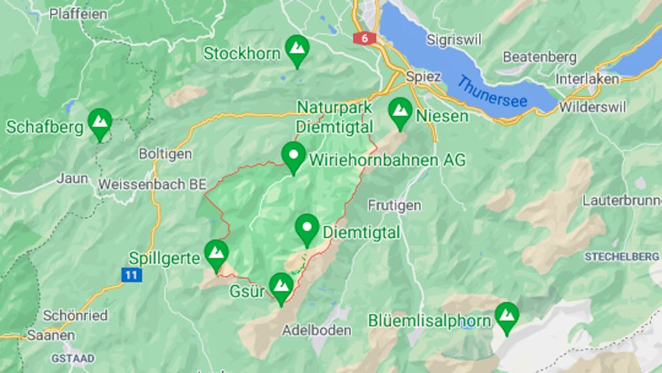Select the Beatenberg town label

(539, 57)
